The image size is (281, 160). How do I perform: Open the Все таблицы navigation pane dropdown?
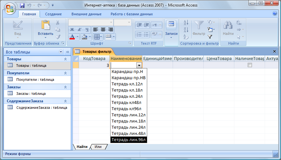[x=61, y=52]
